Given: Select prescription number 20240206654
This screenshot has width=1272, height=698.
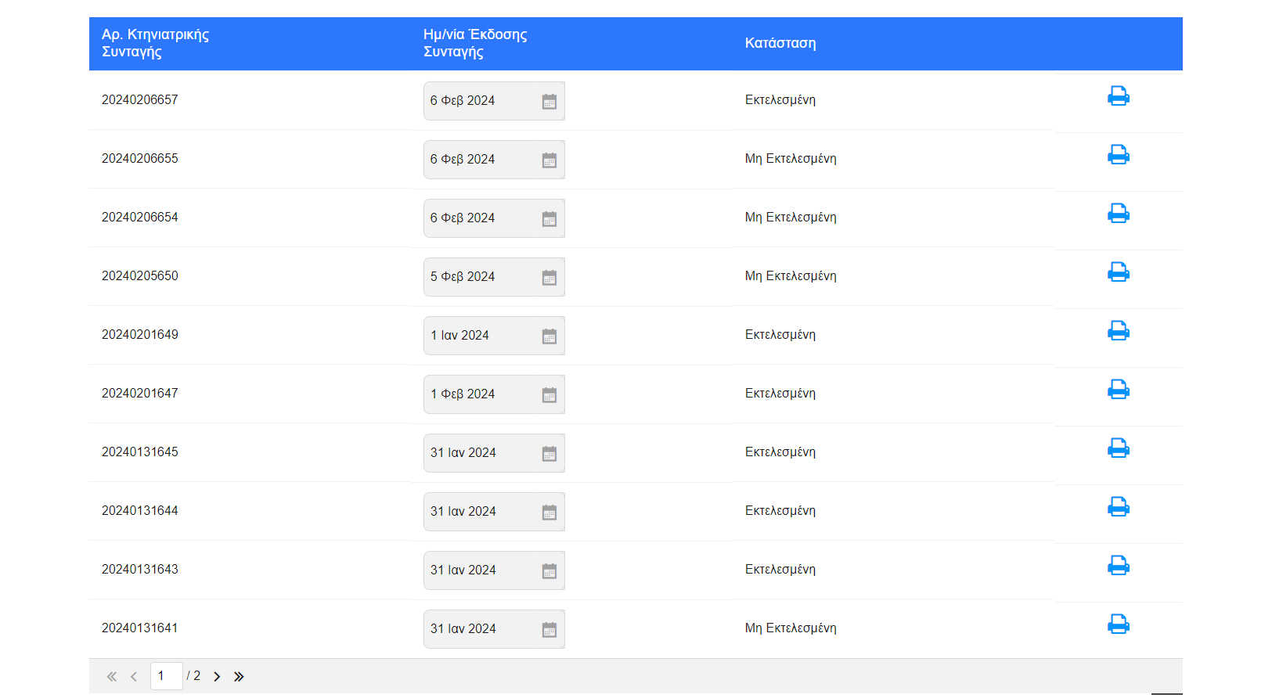Looking at the screenshot, I should pos(140,217).
